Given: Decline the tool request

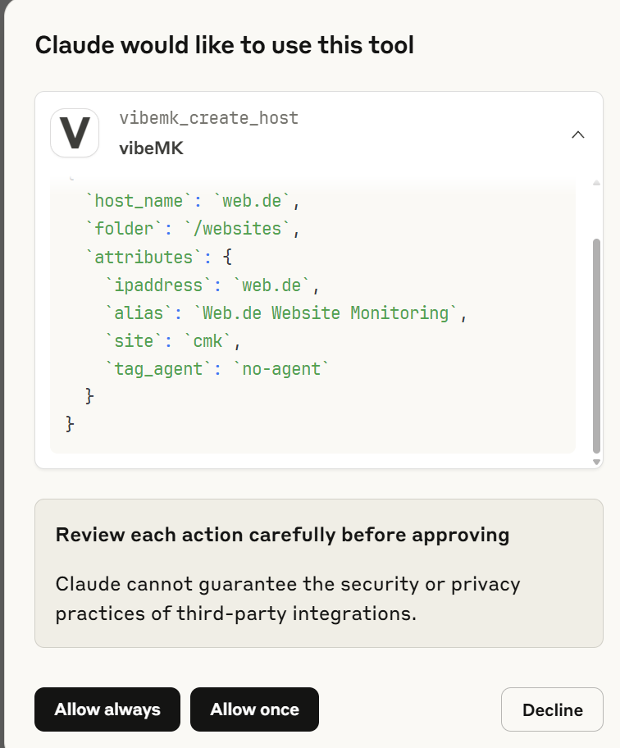Looking at the screenshot, I should tap(552, 709).
